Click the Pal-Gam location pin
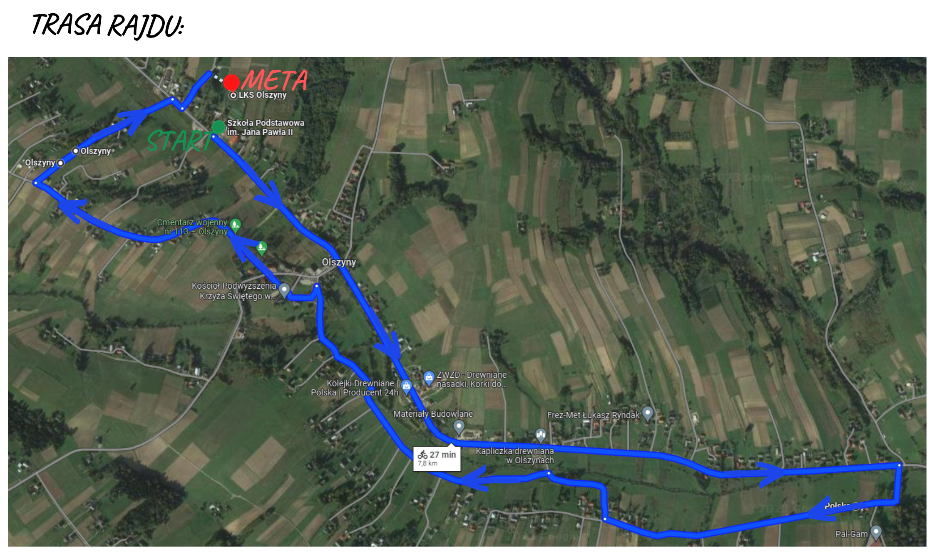Viewport: 934px width, 554px height. (876, 532)
